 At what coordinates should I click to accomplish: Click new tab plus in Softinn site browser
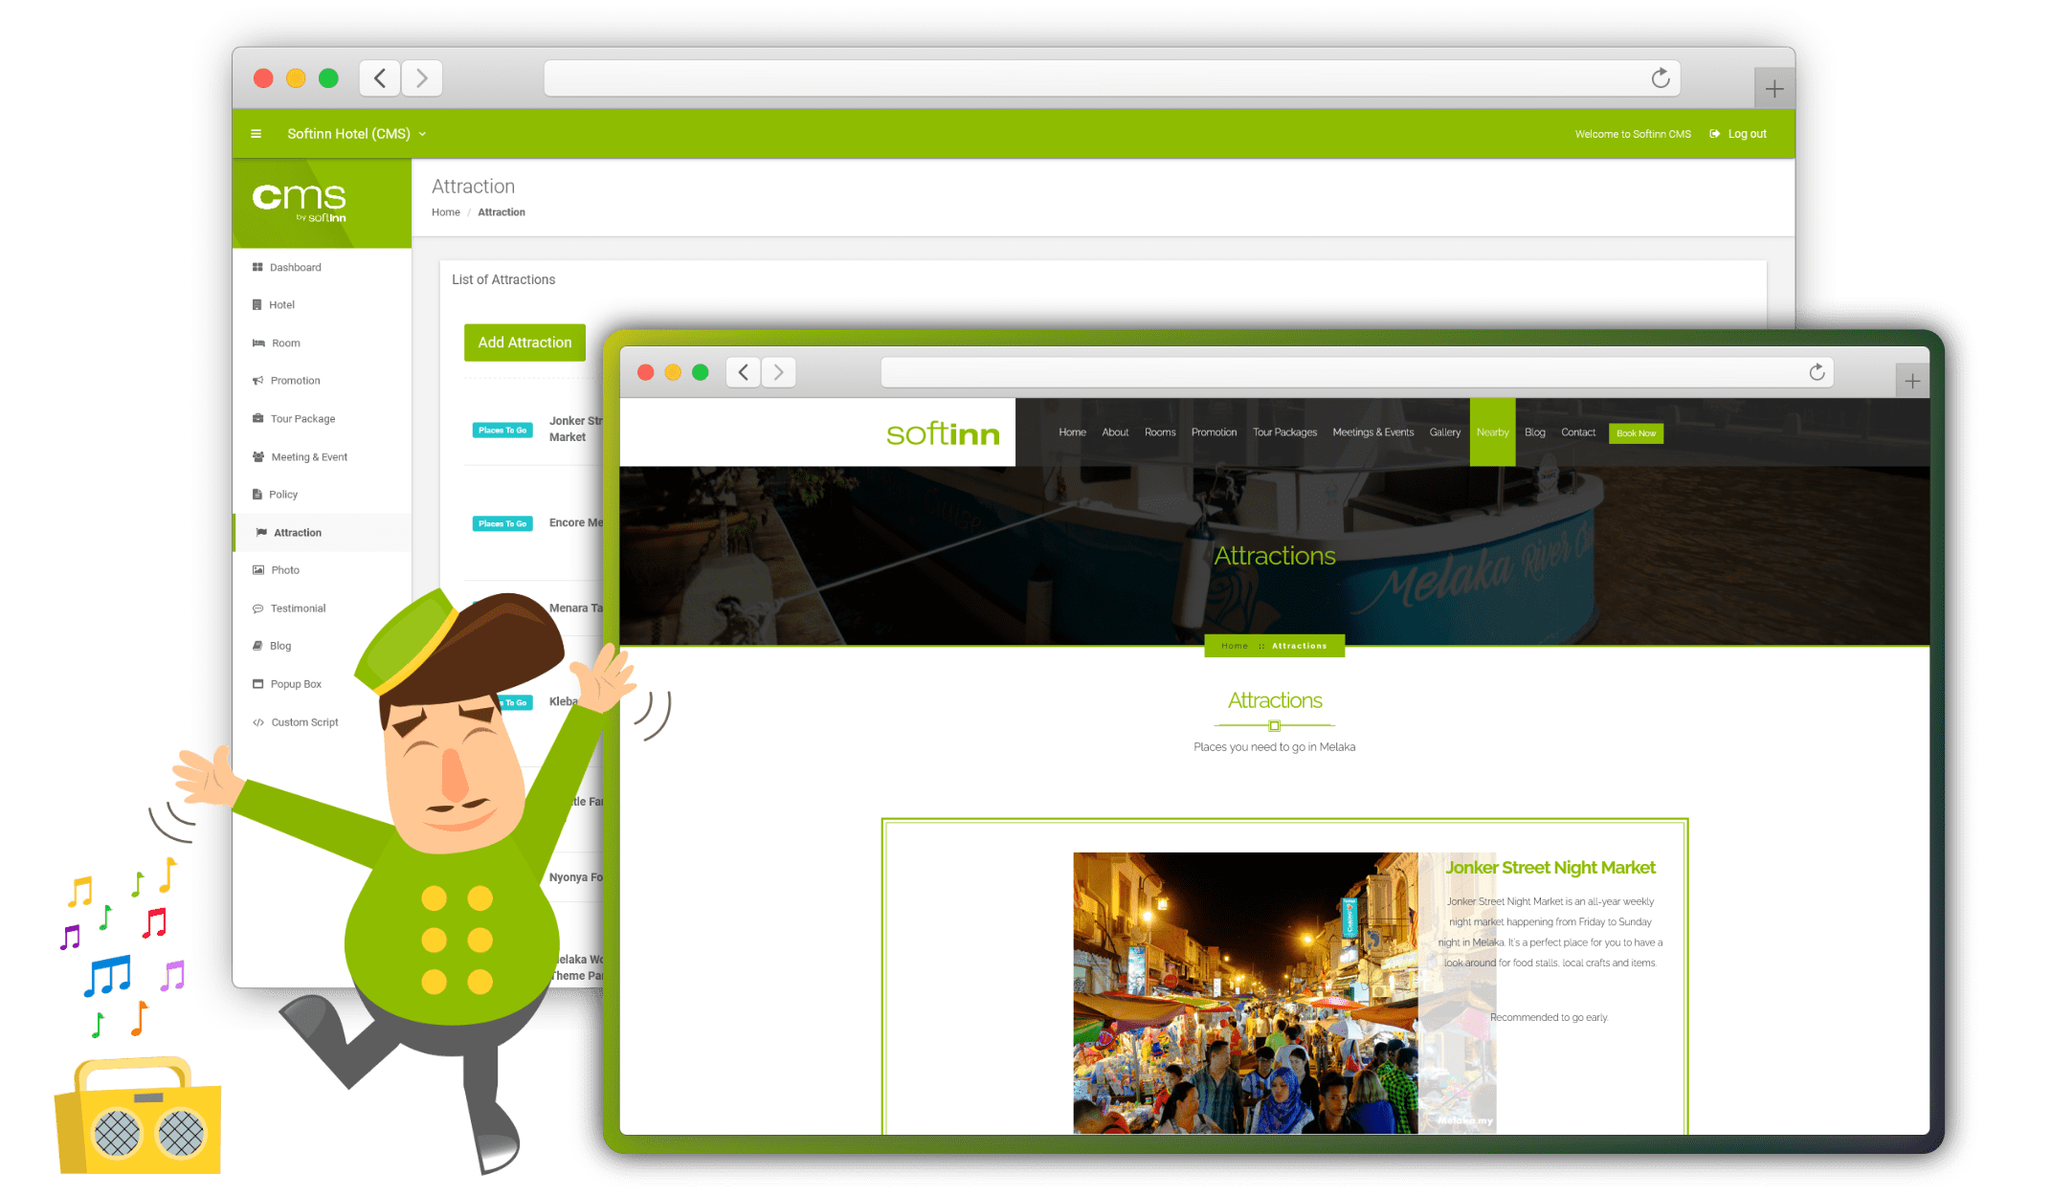[x=1912, y=382]
